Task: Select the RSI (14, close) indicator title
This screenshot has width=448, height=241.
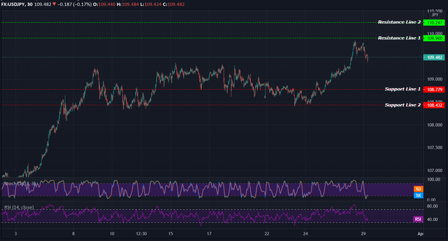Action: 19,207
